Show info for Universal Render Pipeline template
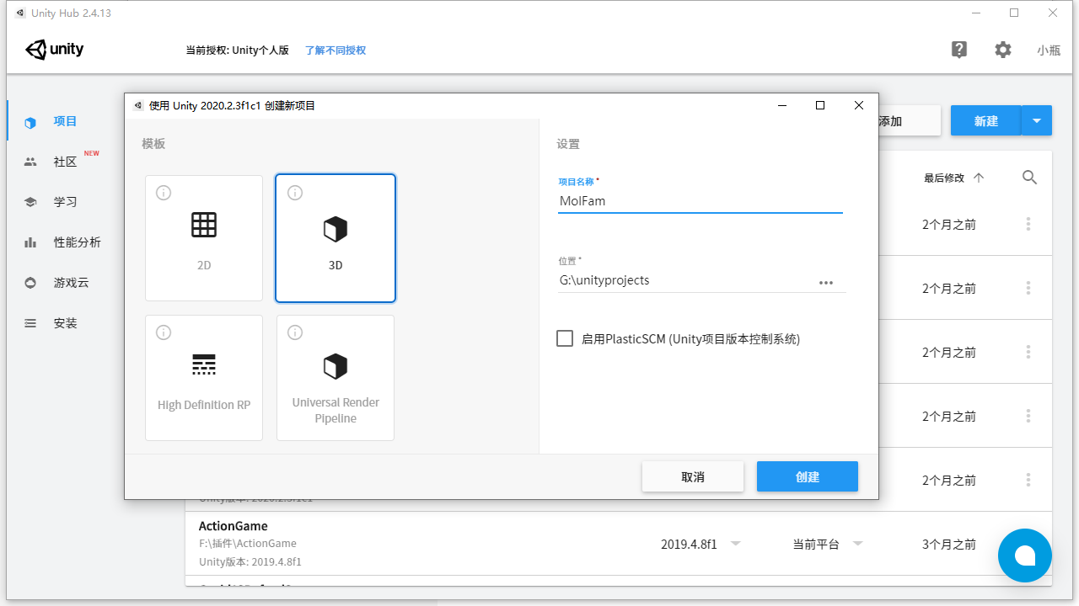The image size is (1079, 606). click(295, 332)
